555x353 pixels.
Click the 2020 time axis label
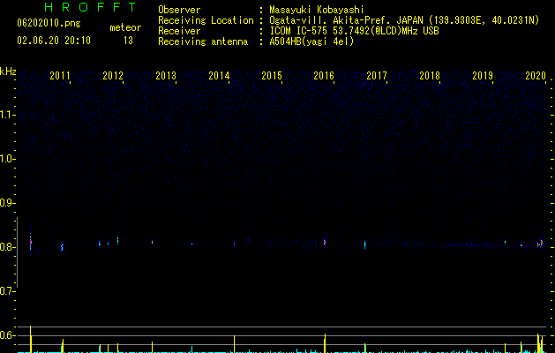point(536,75)
